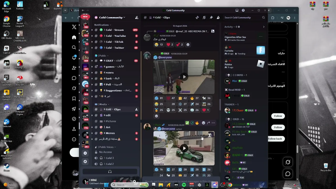Toggle the airplane 24 reaction

point(195,104)
